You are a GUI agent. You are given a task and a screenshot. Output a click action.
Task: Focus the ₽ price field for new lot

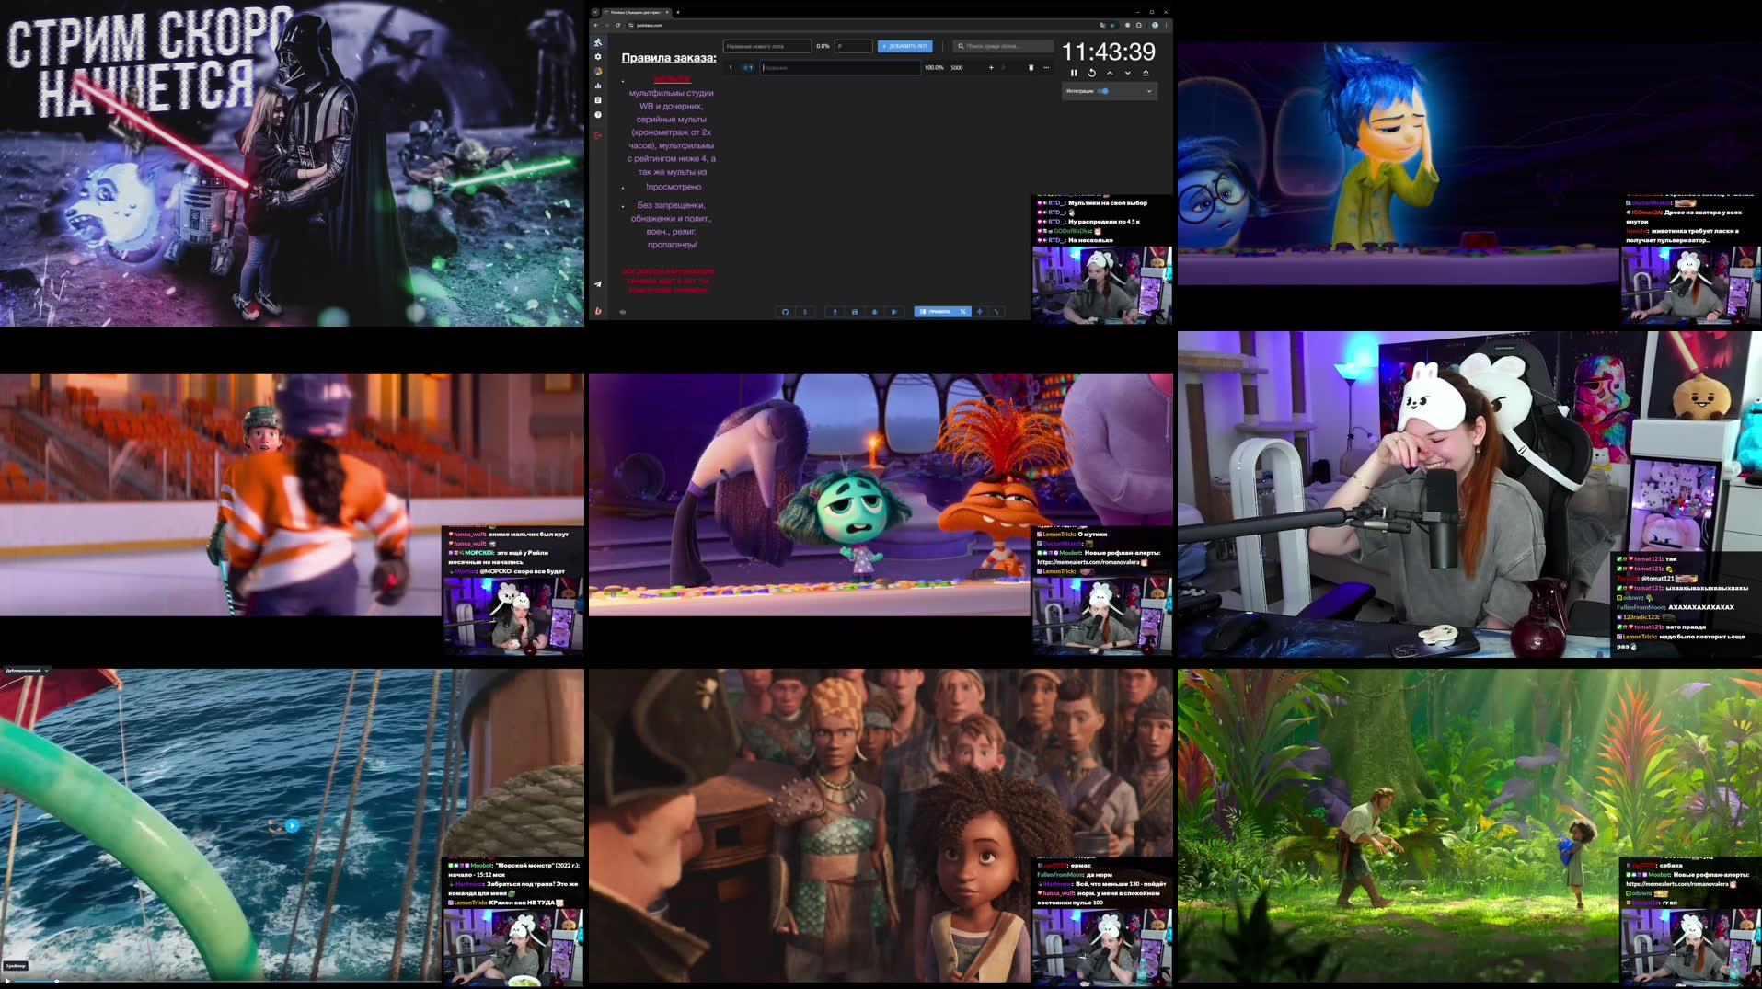coord(853,46)
